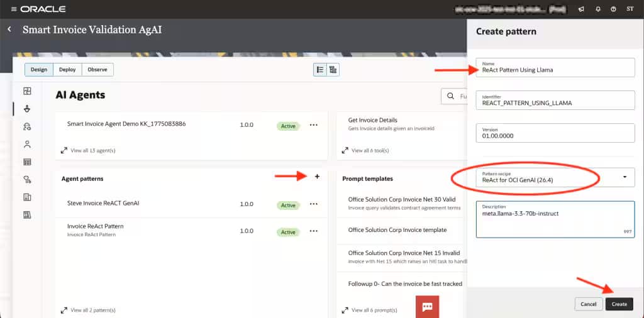Image resolution: width=644 pixels, height=318 pixels.
Task: Click the Create button
Action: click(x=619, y=304)
